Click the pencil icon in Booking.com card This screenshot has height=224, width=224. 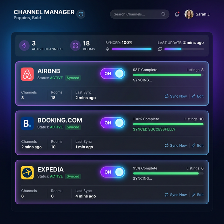(x=194, y=146)
